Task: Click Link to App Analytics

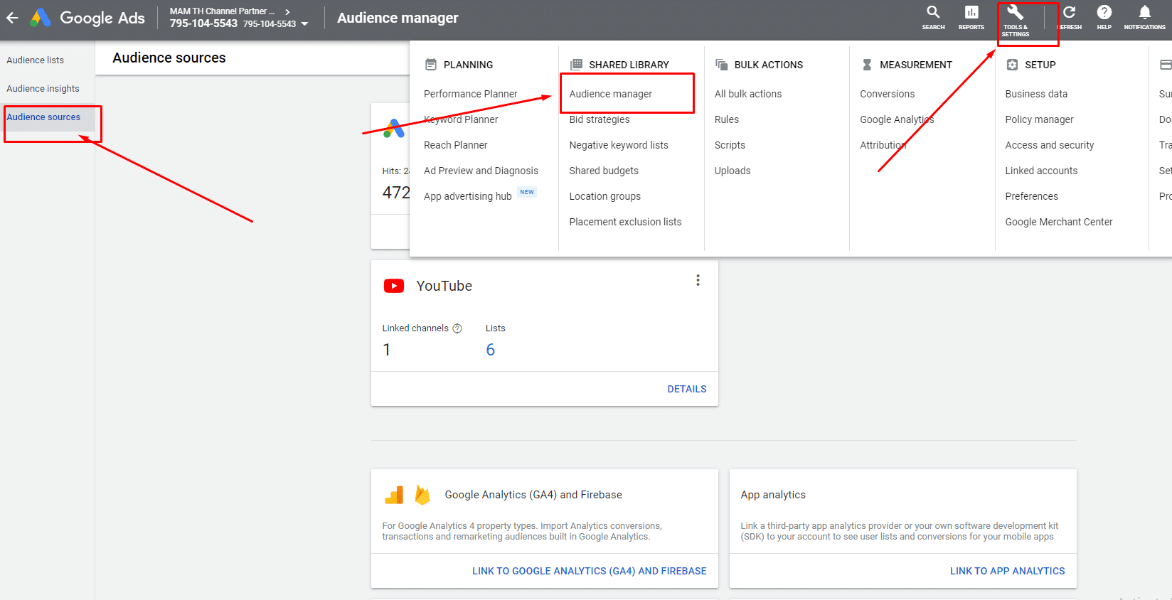Action: pyautogui.click(x=1007, y=571)
